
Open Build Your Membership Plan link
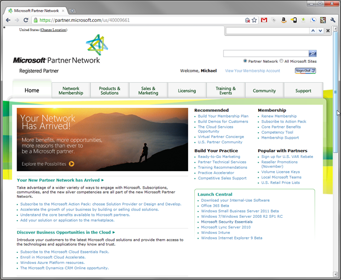[x=223, y=116]
